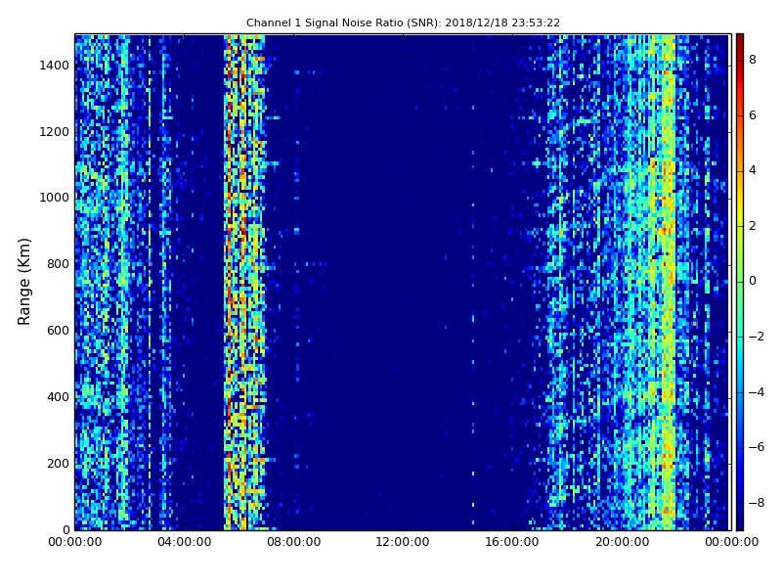Click the 16:00:00 time axis label

[x=512, y=542]
